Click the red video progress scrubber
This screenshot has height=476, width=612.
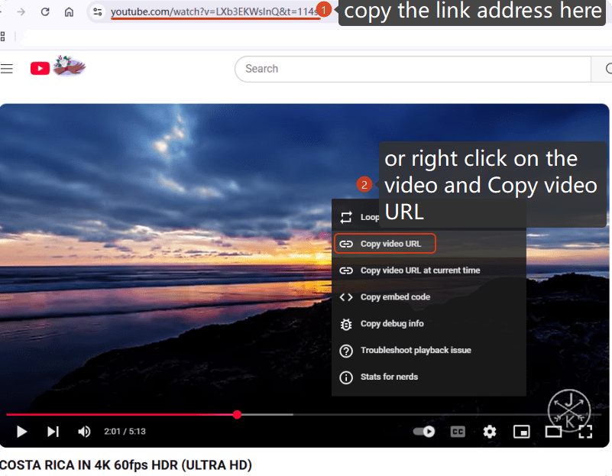[237, 415]
